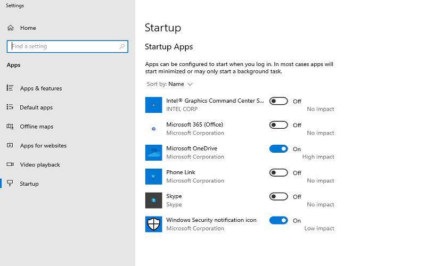Click the Offline maps icon
The width and height of the screenshot is (426, 266).
[x=10, y=126]
